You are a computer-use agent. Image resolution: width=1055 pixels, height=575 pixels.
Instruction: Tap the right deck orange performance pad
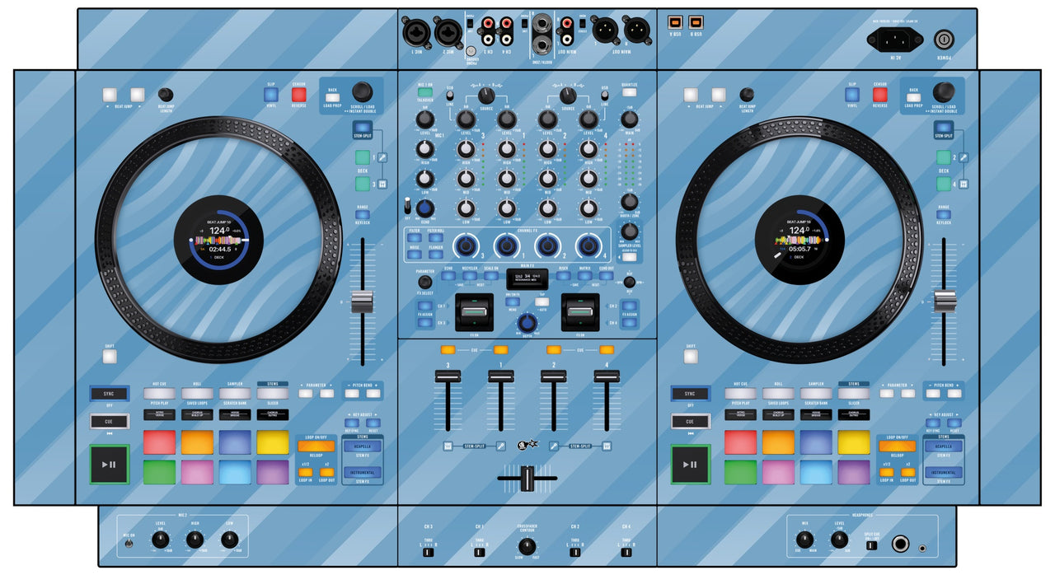click(x=779, y=442)
